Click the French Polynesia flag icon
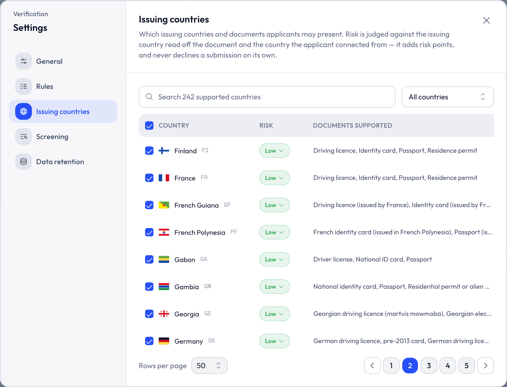 (x=164, y=232)
